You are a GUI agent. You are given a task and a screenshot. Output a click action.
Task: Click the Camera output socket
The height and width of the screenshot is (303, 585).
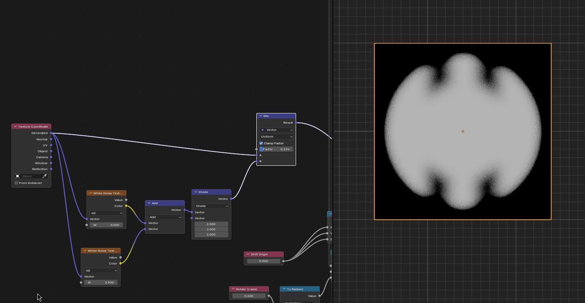pyautogui.click(x=51, y=157)
